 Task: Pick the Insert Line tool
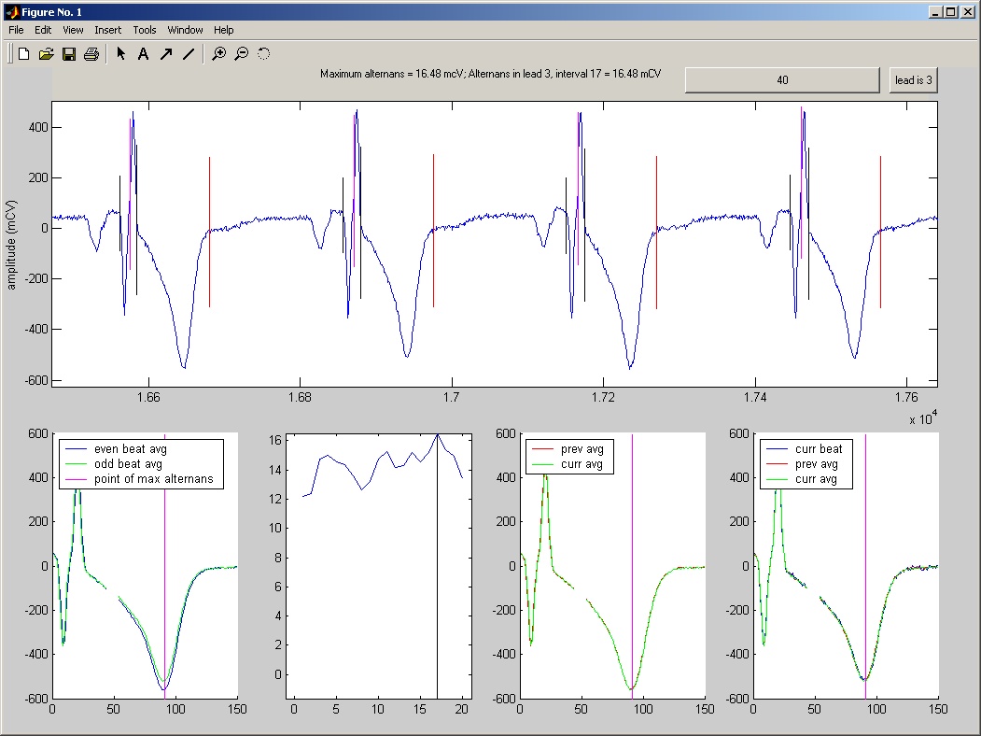[x=189, y=54]
